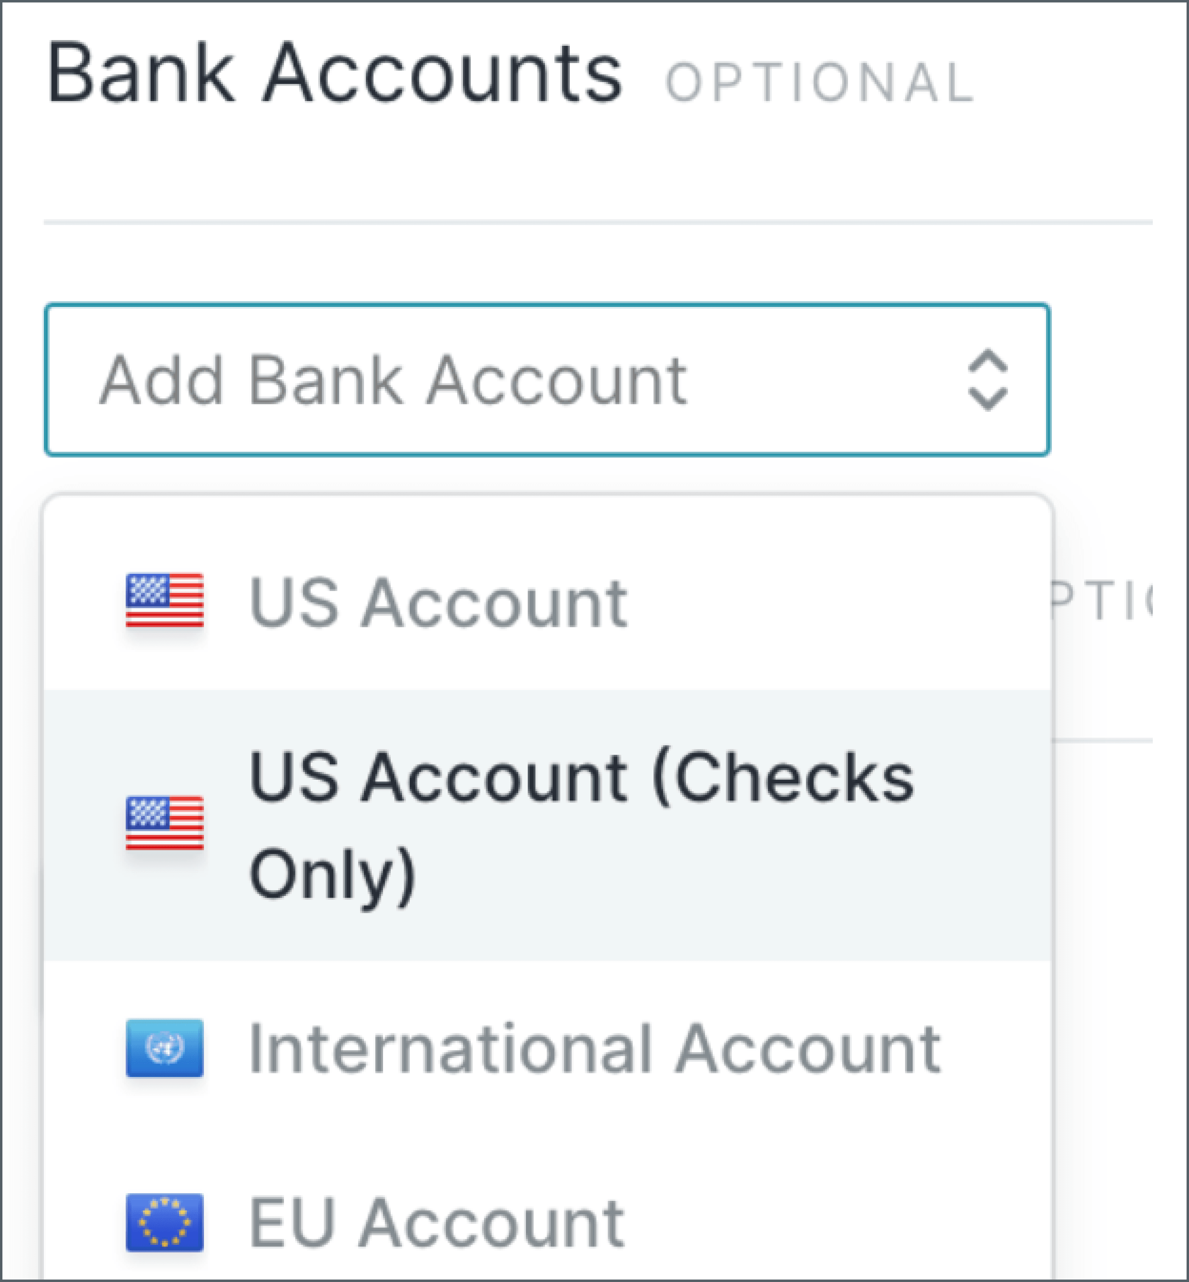
Task: Click the up-down chevron icon in the select box
Action: (x=987, y=380)
